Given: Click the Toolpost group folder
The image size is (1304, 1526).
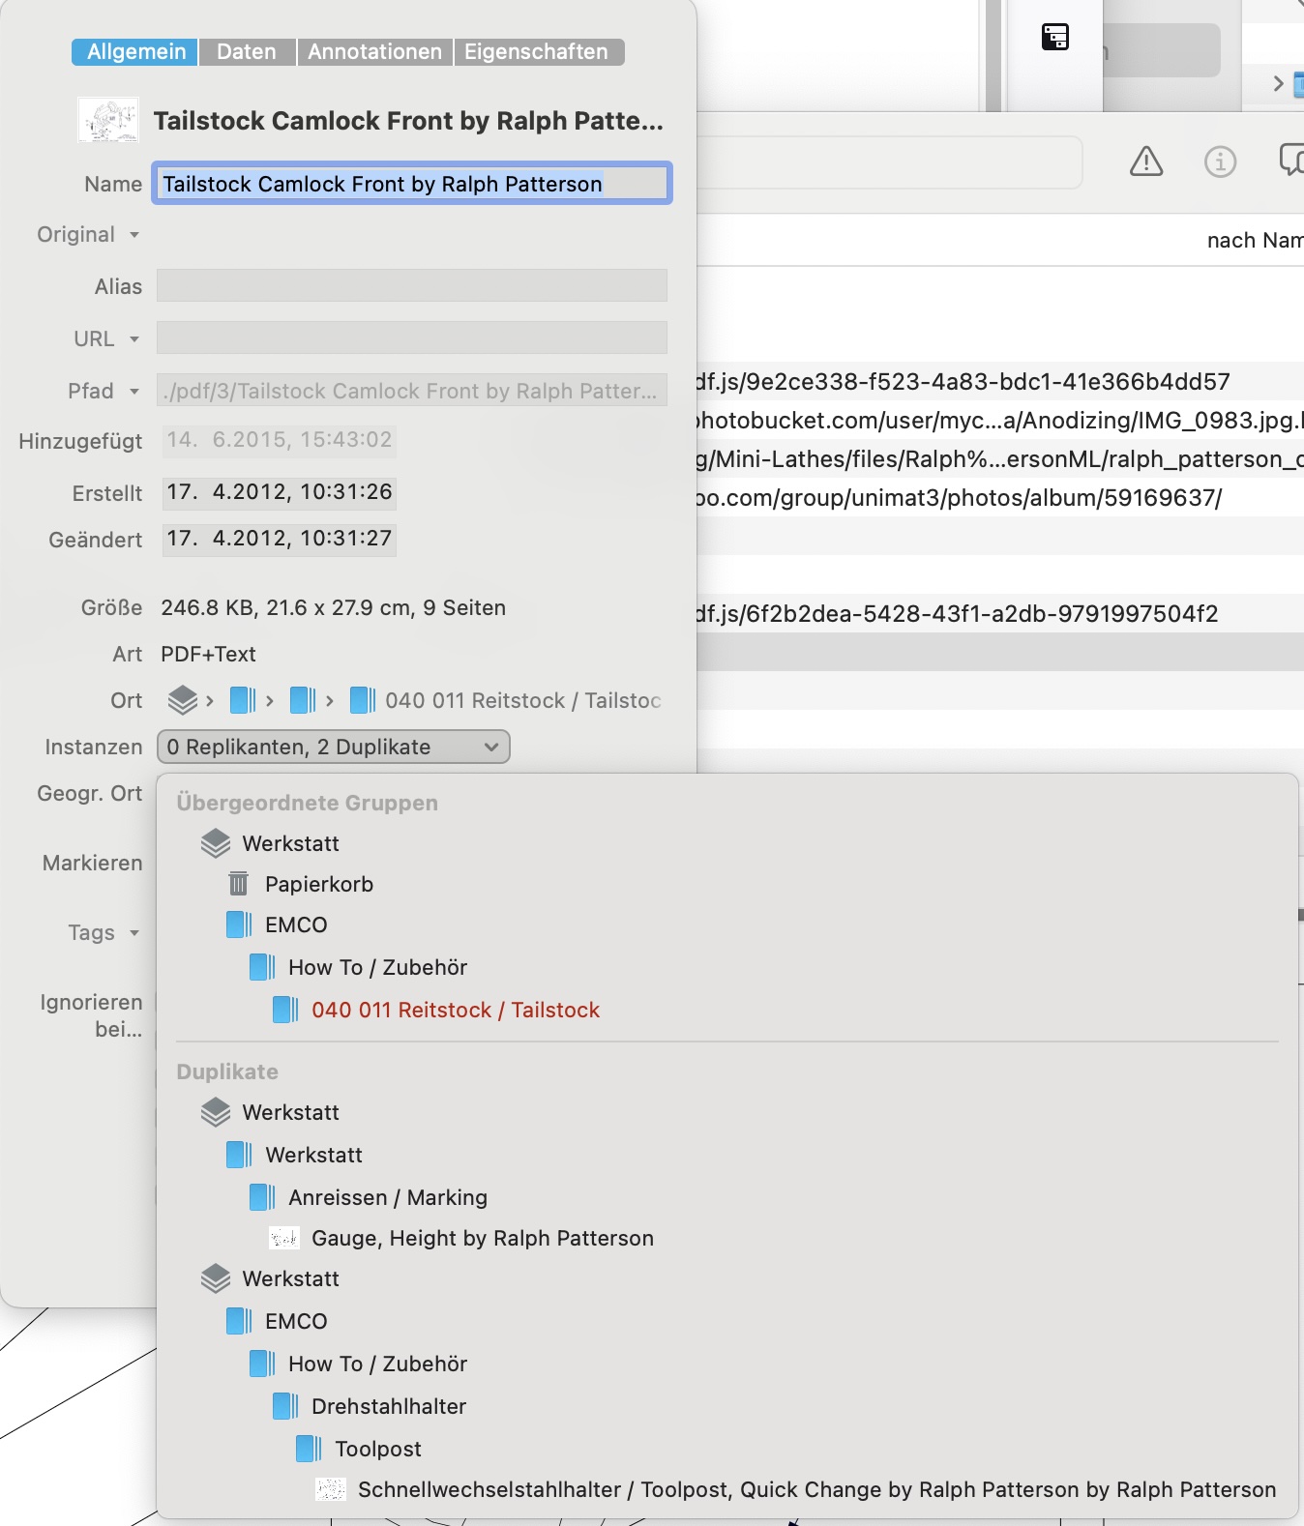Looking at the screenshot, I should click(377, 1449).
